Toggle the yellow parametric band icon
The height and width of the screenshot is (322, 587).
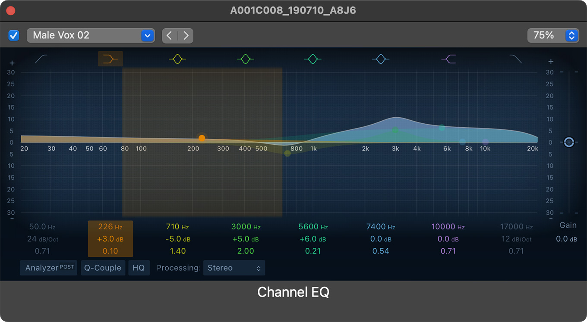(177, 59)
